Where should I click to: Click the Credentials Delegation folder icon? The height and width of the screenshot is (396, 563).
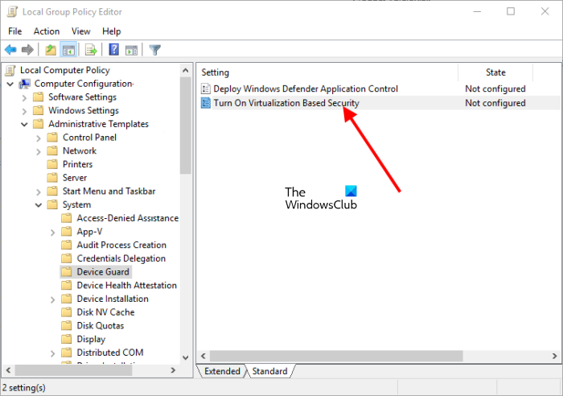67,258
